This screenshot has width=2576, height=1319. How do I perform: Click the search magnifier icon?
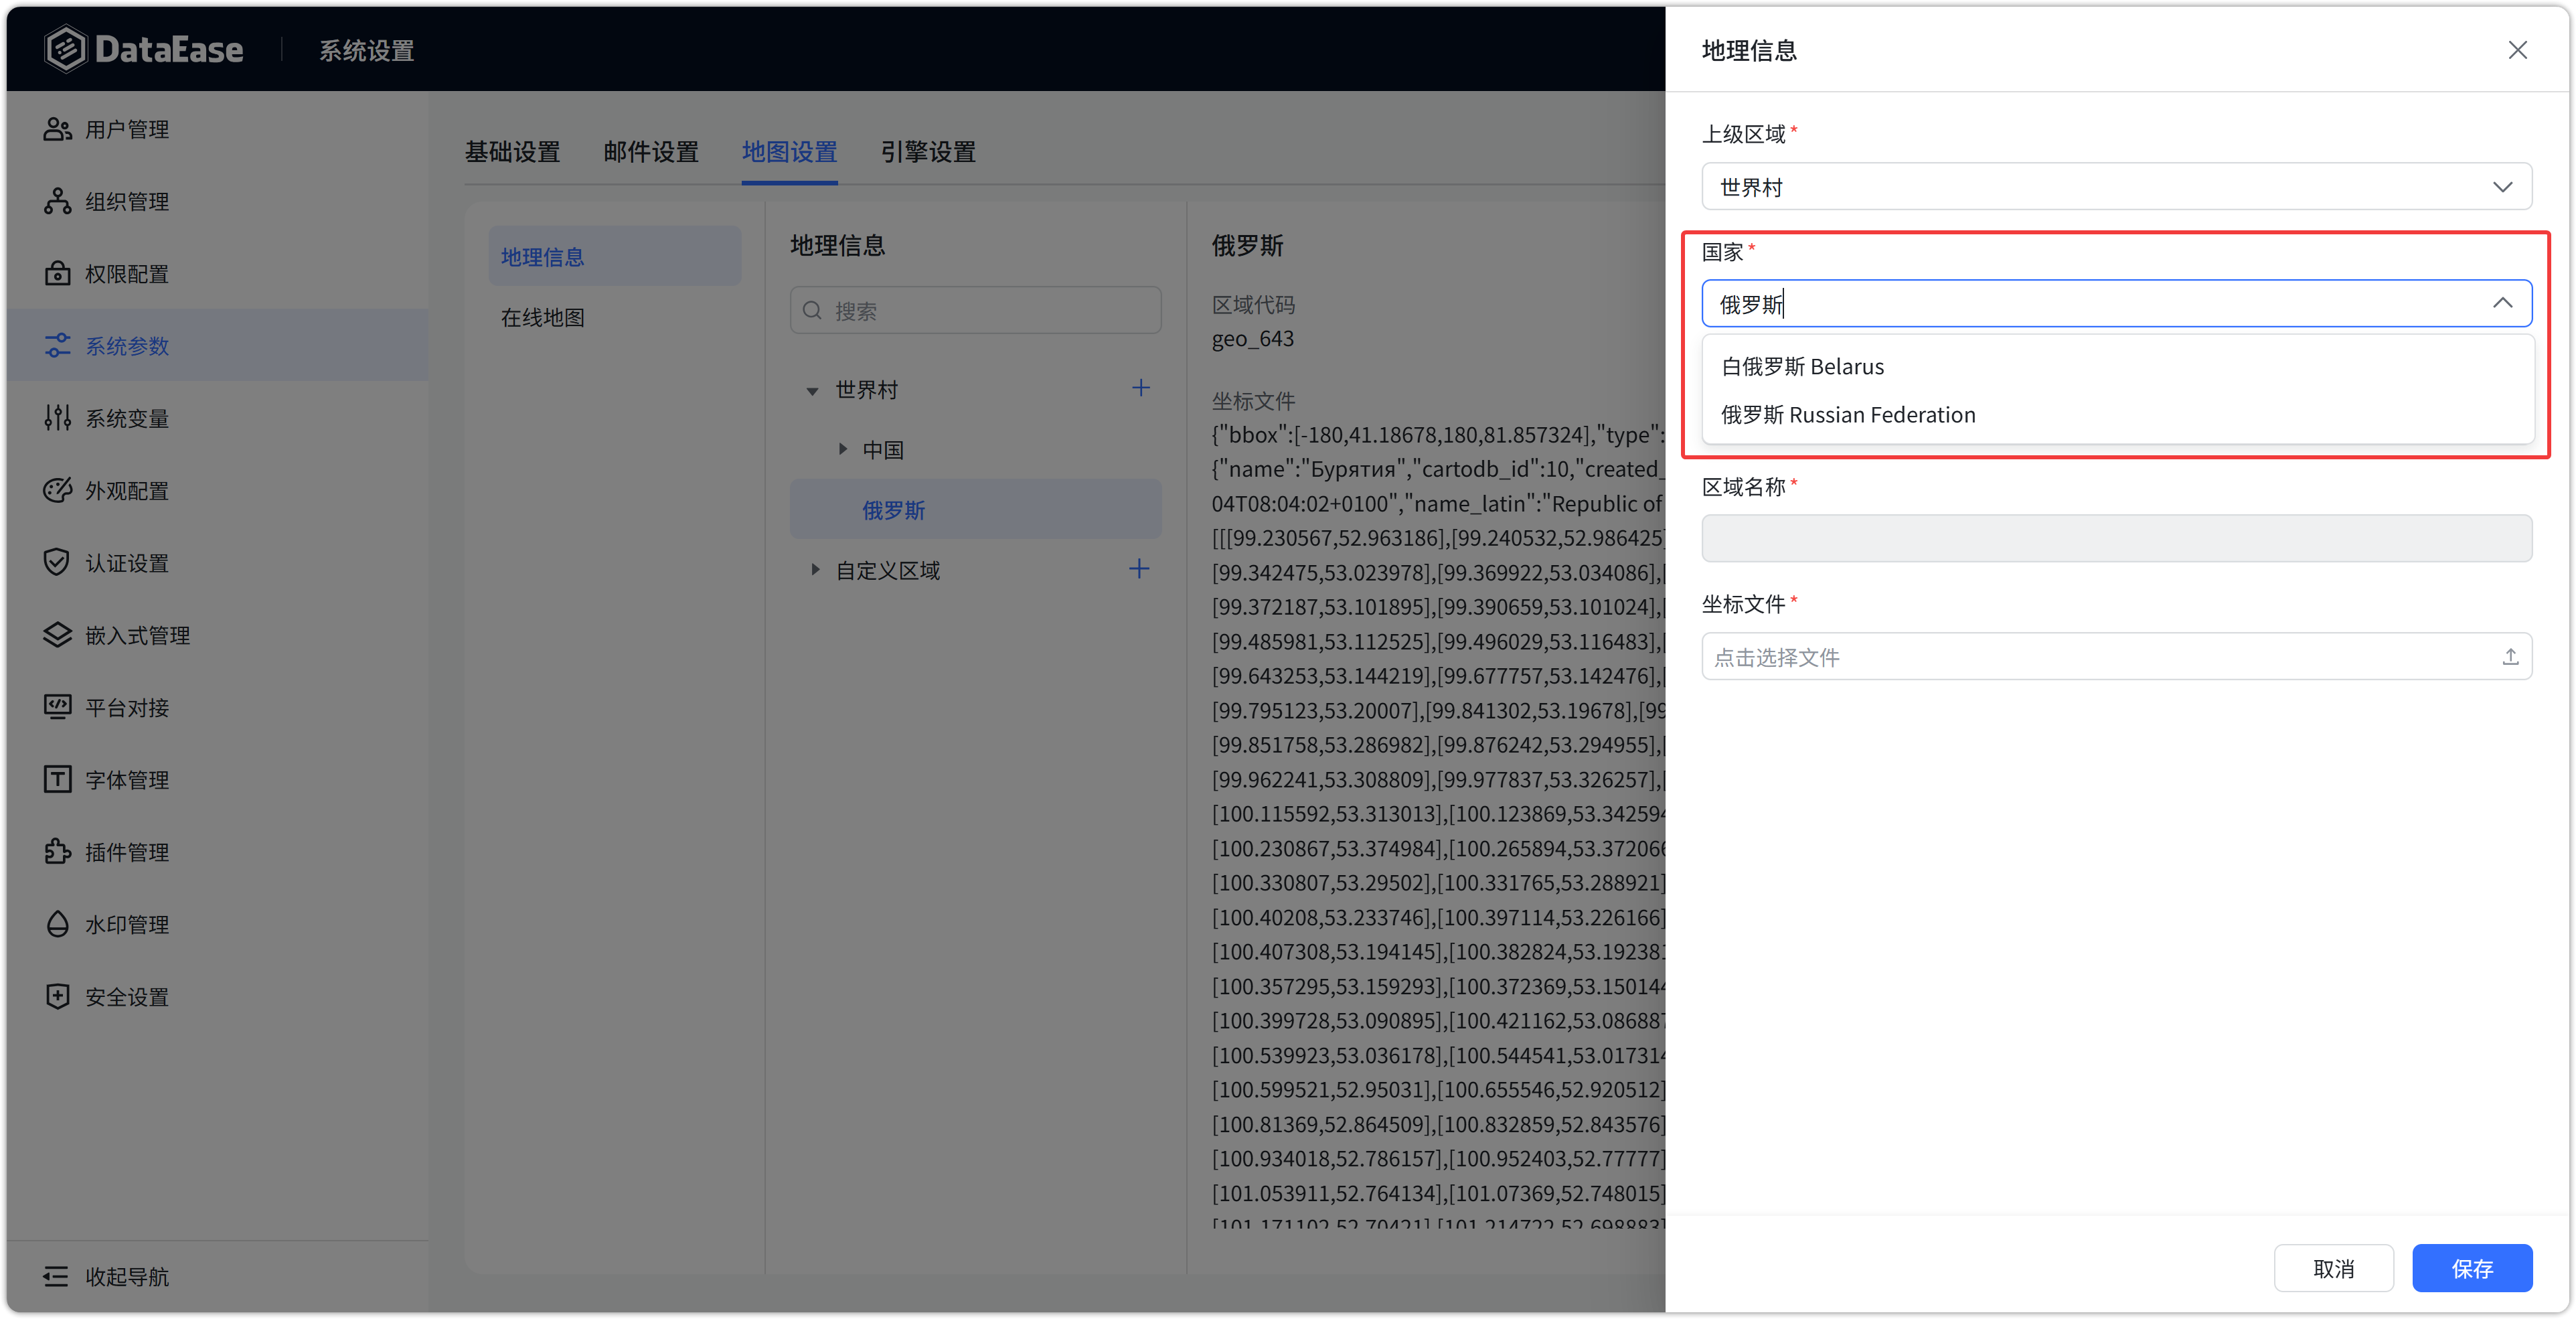click(x=813, y=311)
